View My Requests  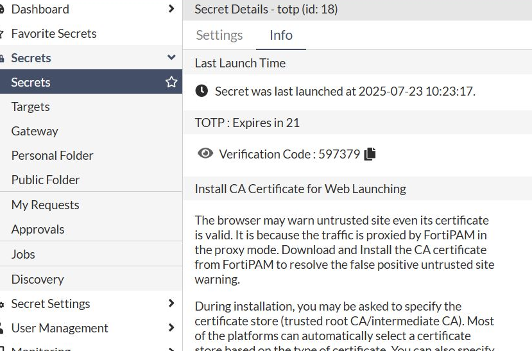coord(45,205)
